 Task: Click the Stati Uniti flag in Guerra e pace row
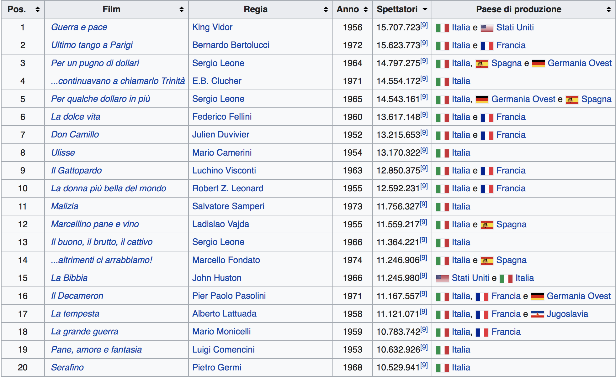pyautogui.click(x=487, y=28)
